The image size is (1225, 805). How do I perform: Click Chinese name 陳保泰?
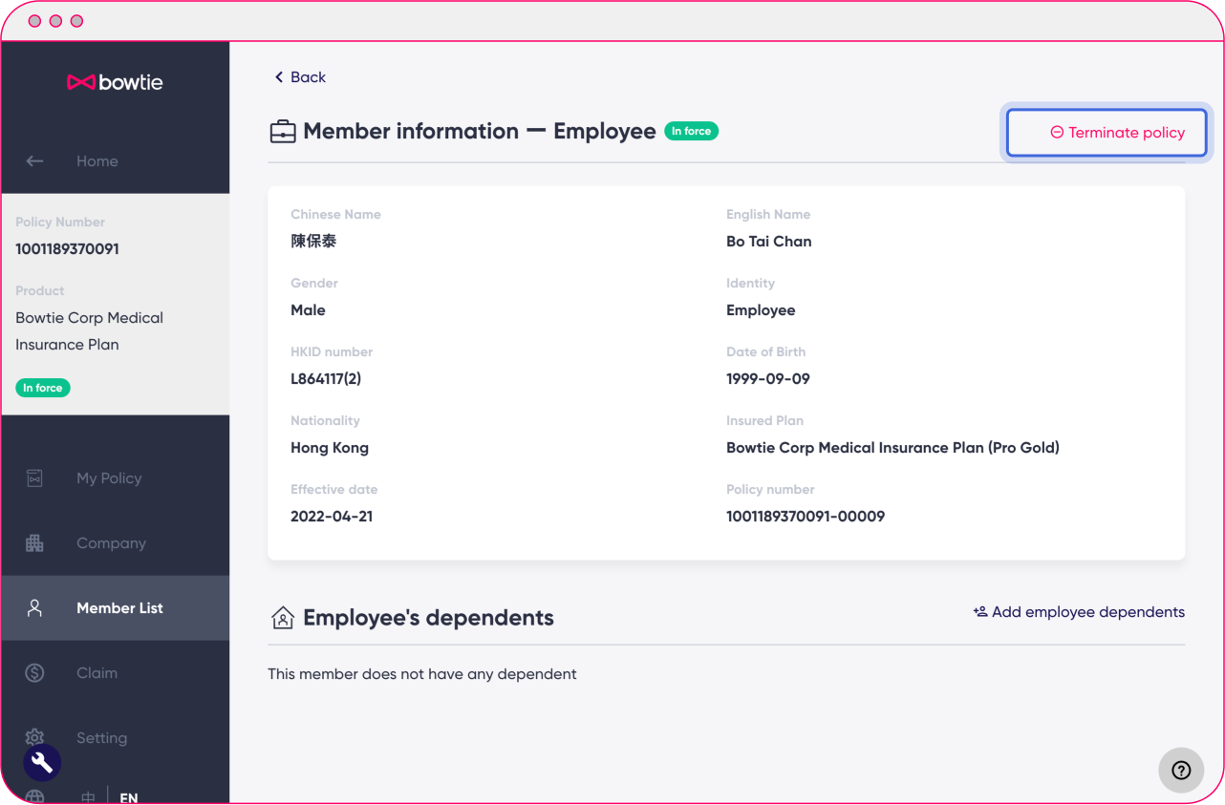pos(313,242)
